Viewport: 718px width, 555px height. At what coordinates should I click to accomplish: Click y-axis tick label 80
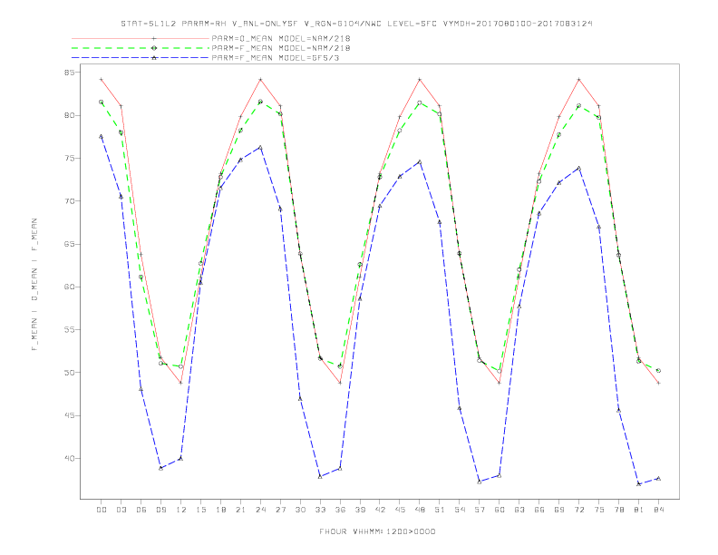pos(69,115)
